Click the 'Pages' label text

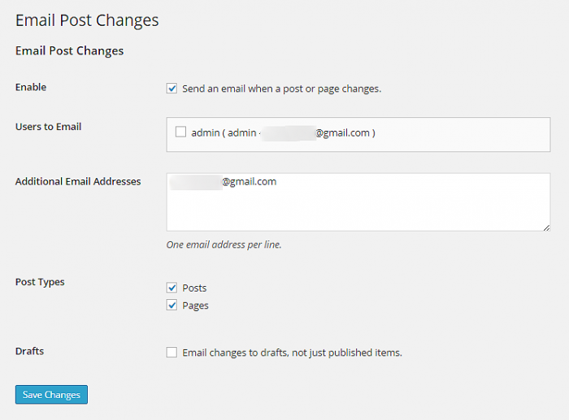(x=196, y=305)
